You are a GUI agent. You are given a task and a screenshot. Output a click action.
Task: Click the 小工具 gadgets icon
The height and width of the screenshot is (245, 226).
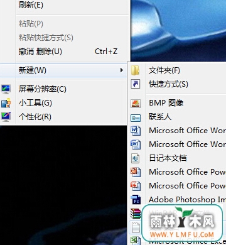coord(6,103)
